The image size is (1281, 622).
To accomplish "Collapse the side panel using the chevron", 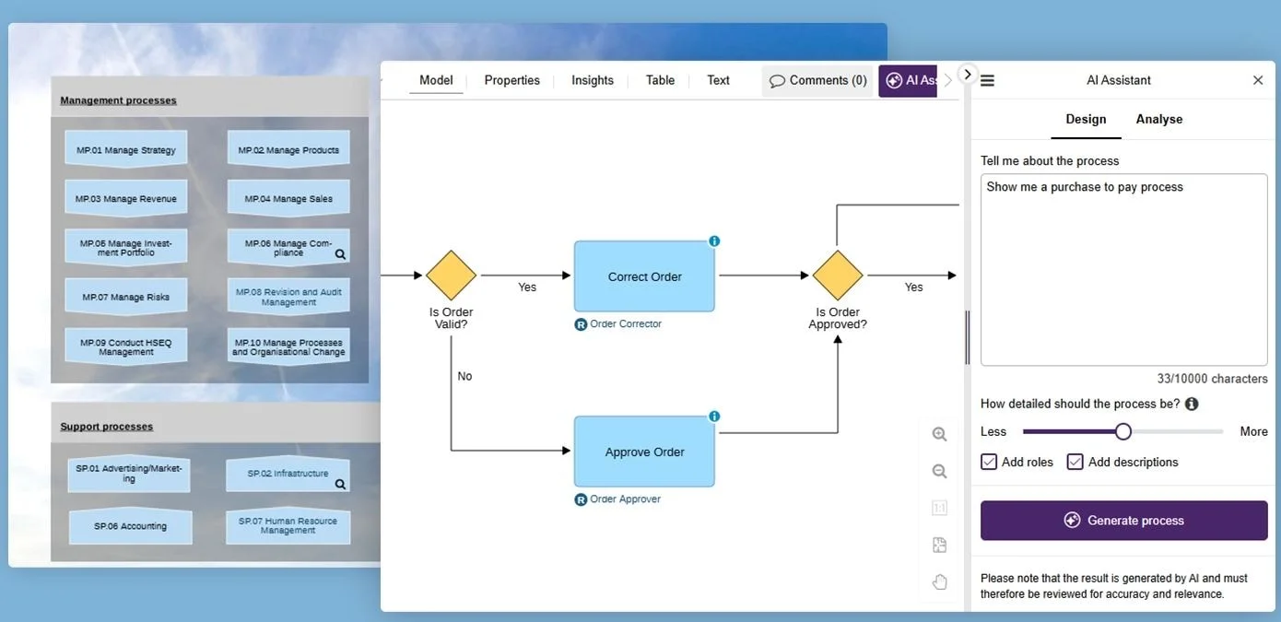I will pos(967,73).
